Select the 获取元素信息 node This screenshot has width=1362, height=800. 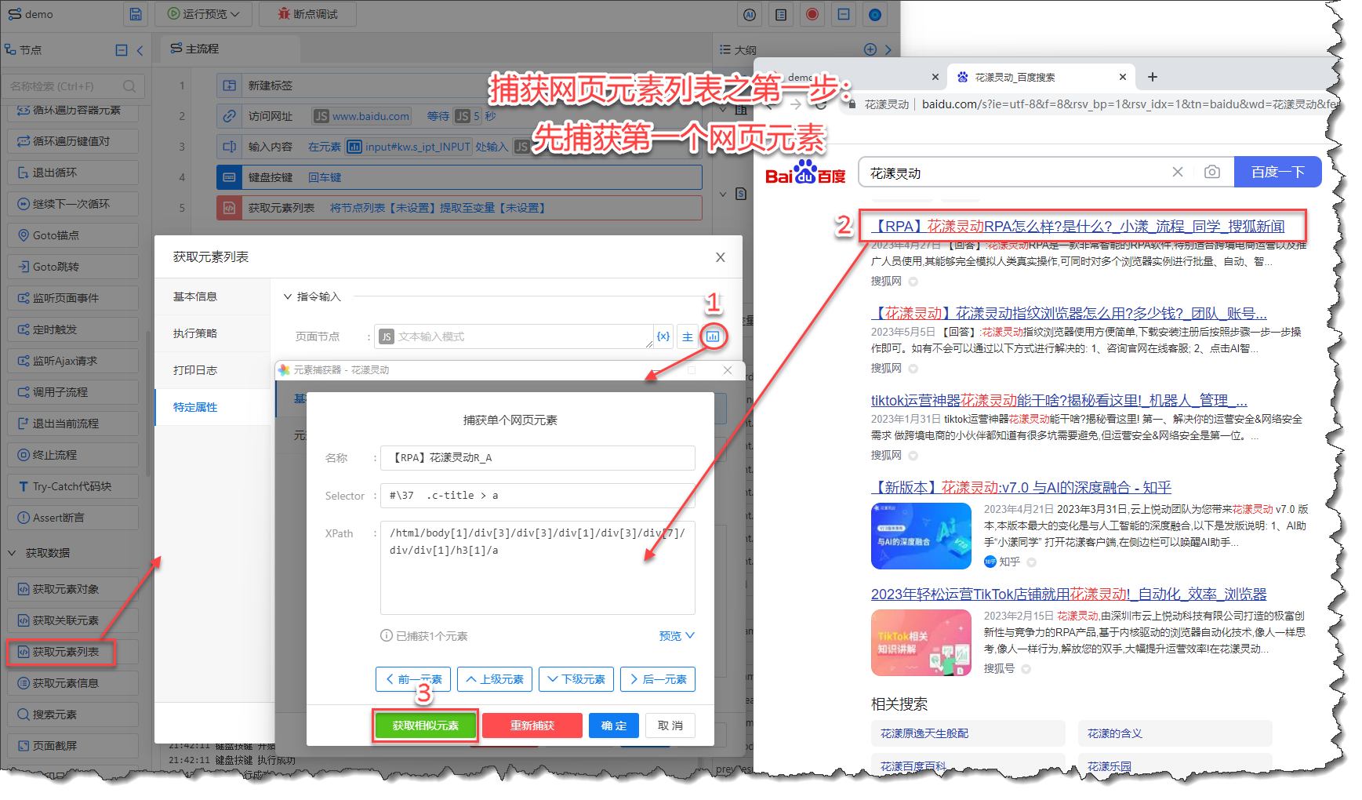pos(73,683)
